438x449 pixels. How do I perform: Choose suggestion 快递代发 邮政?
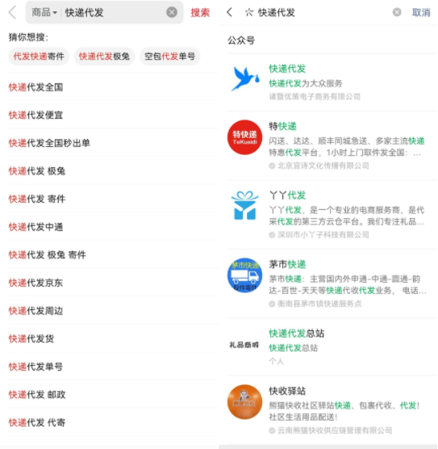click(113, 395)
